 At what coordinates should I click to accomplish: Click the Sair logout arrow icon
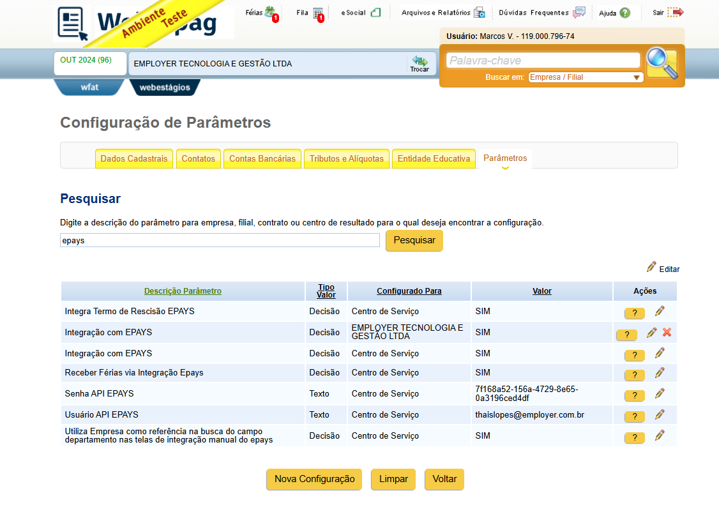point(676,12)
